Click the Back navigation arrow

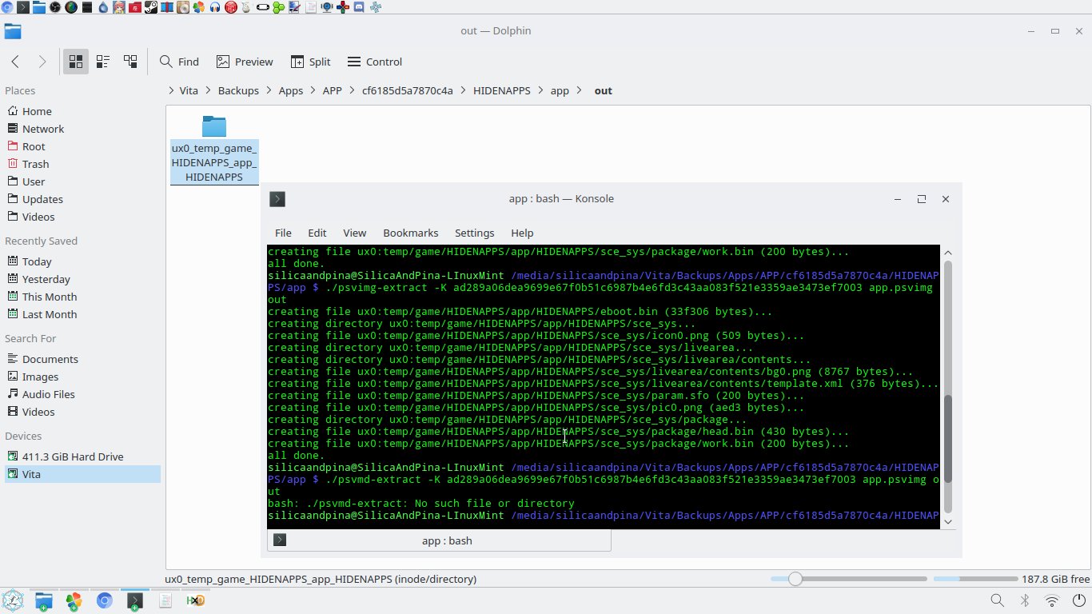tap(15, 62)
